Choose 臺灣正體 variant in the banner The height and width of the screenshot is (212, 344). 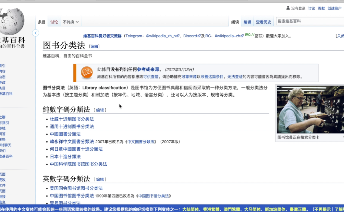[297, 209]
